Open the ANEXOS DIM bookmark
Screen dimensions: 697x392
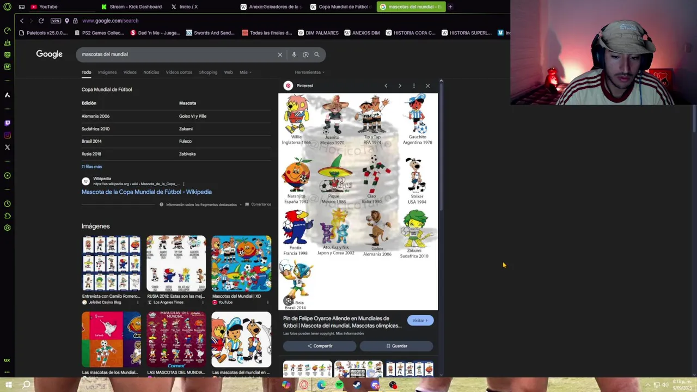(x=362, y=33)
